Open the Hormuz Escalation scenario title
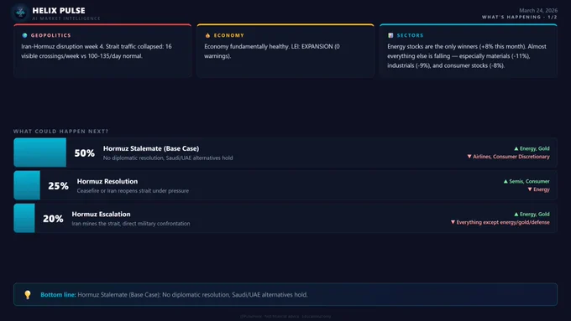571x321 pixels. tap(102, 214)
